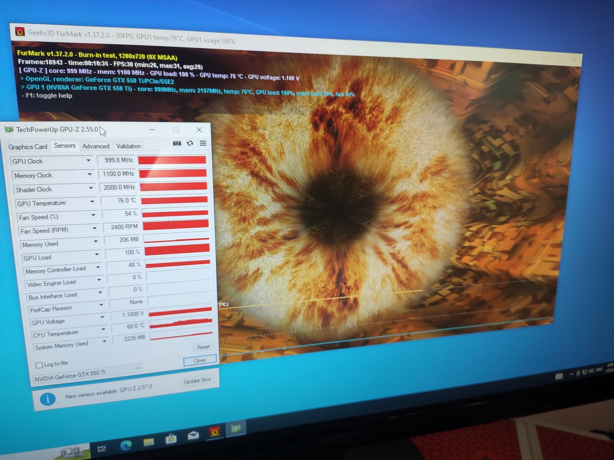
Task: Click the FurMark 'Burn-in test' heading line
Action: point(97,56)
